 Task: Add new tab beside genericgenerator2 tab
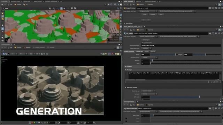click(138, 102)
